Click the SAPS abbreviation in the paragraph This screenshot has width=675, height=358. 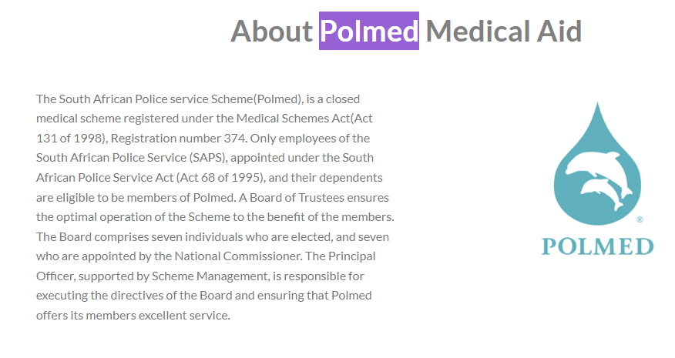[x=208, y=158]
